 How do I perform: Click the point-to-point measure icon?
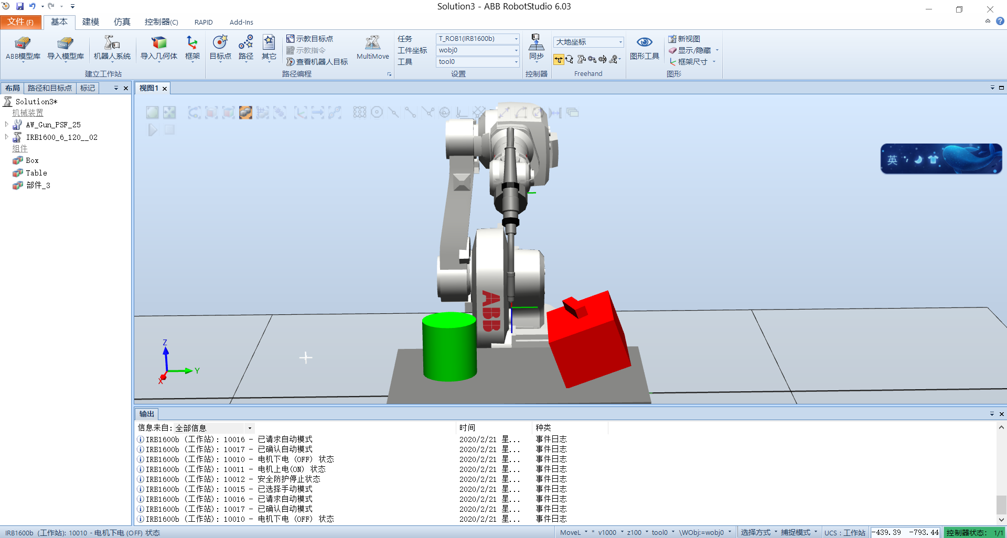pos(504,112)
